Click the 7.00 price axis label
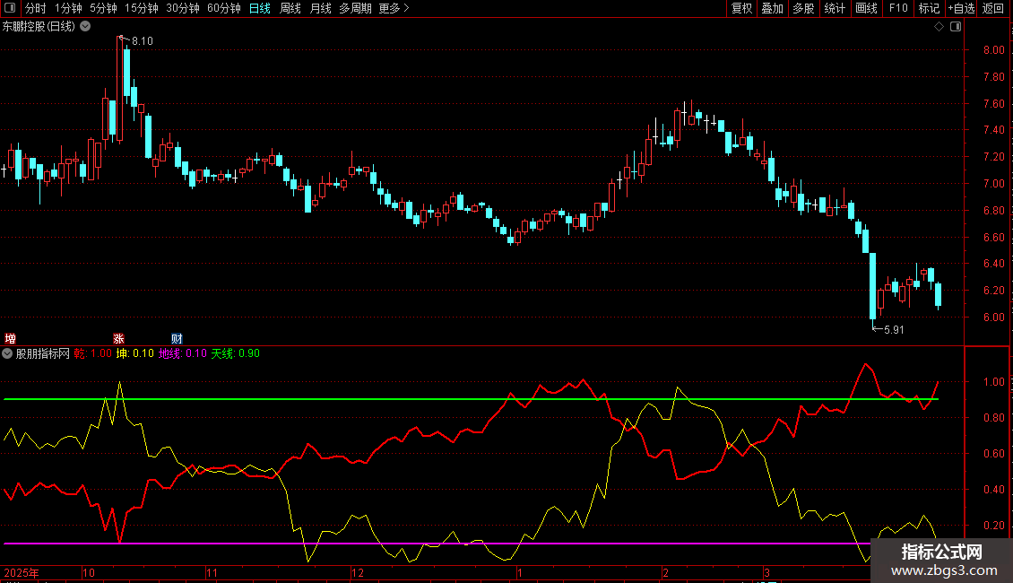 point(993,184)
